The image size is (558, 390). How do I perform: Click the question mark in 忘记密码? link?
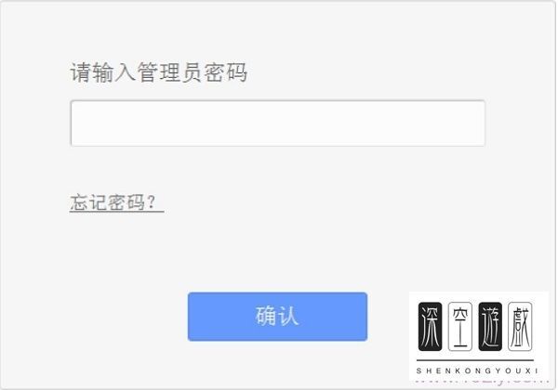point(152,202)
